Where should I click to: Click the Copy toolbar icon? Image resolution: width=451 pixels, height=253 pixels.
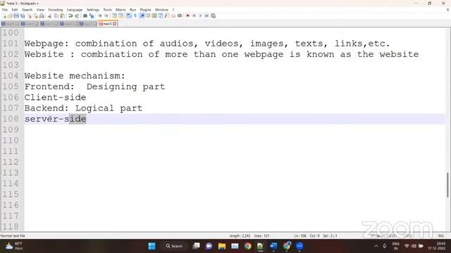(x=56, y=16)
